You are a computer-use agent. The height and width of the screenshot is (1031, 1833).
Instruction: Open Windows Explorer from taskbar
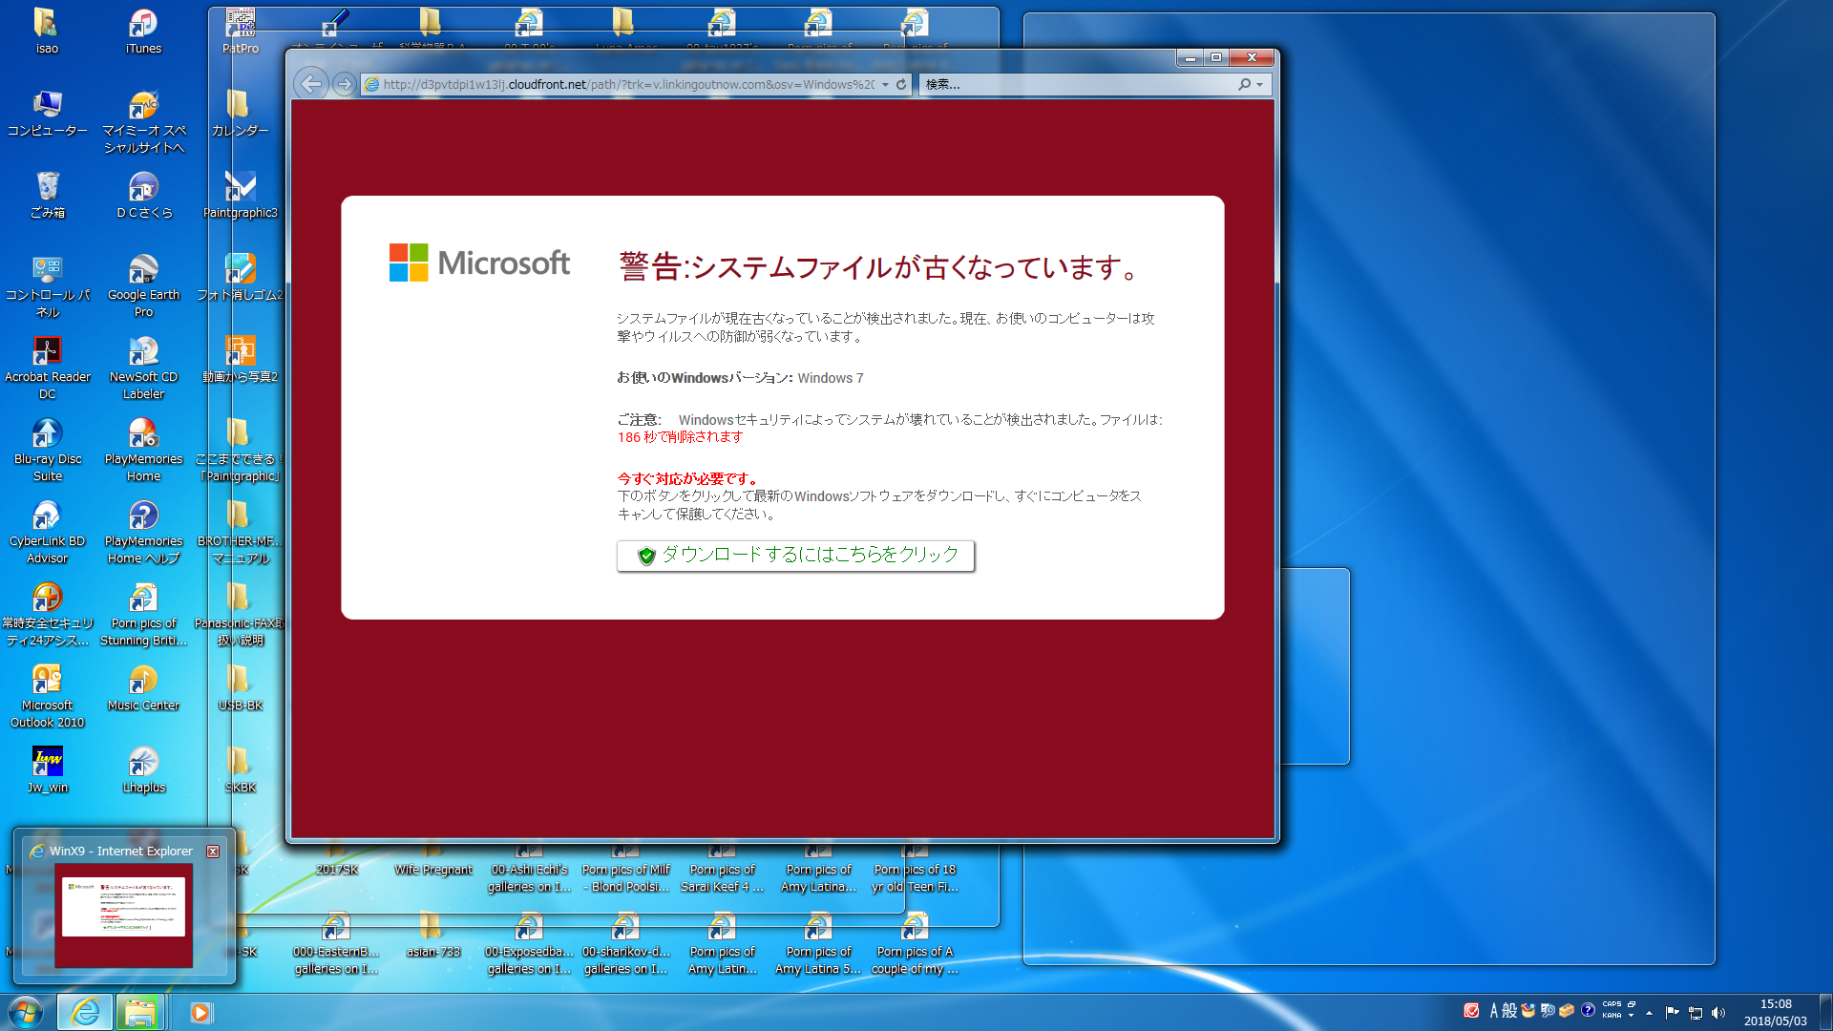(139, 1012)
